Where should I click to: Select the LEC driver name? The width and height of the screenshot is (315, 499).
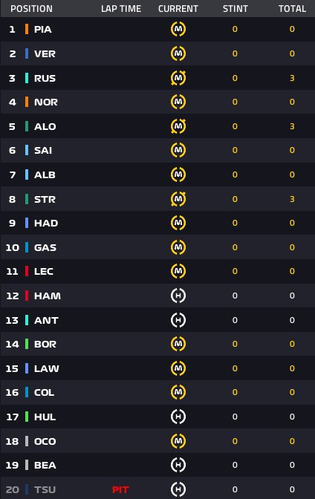pos(44,272)
